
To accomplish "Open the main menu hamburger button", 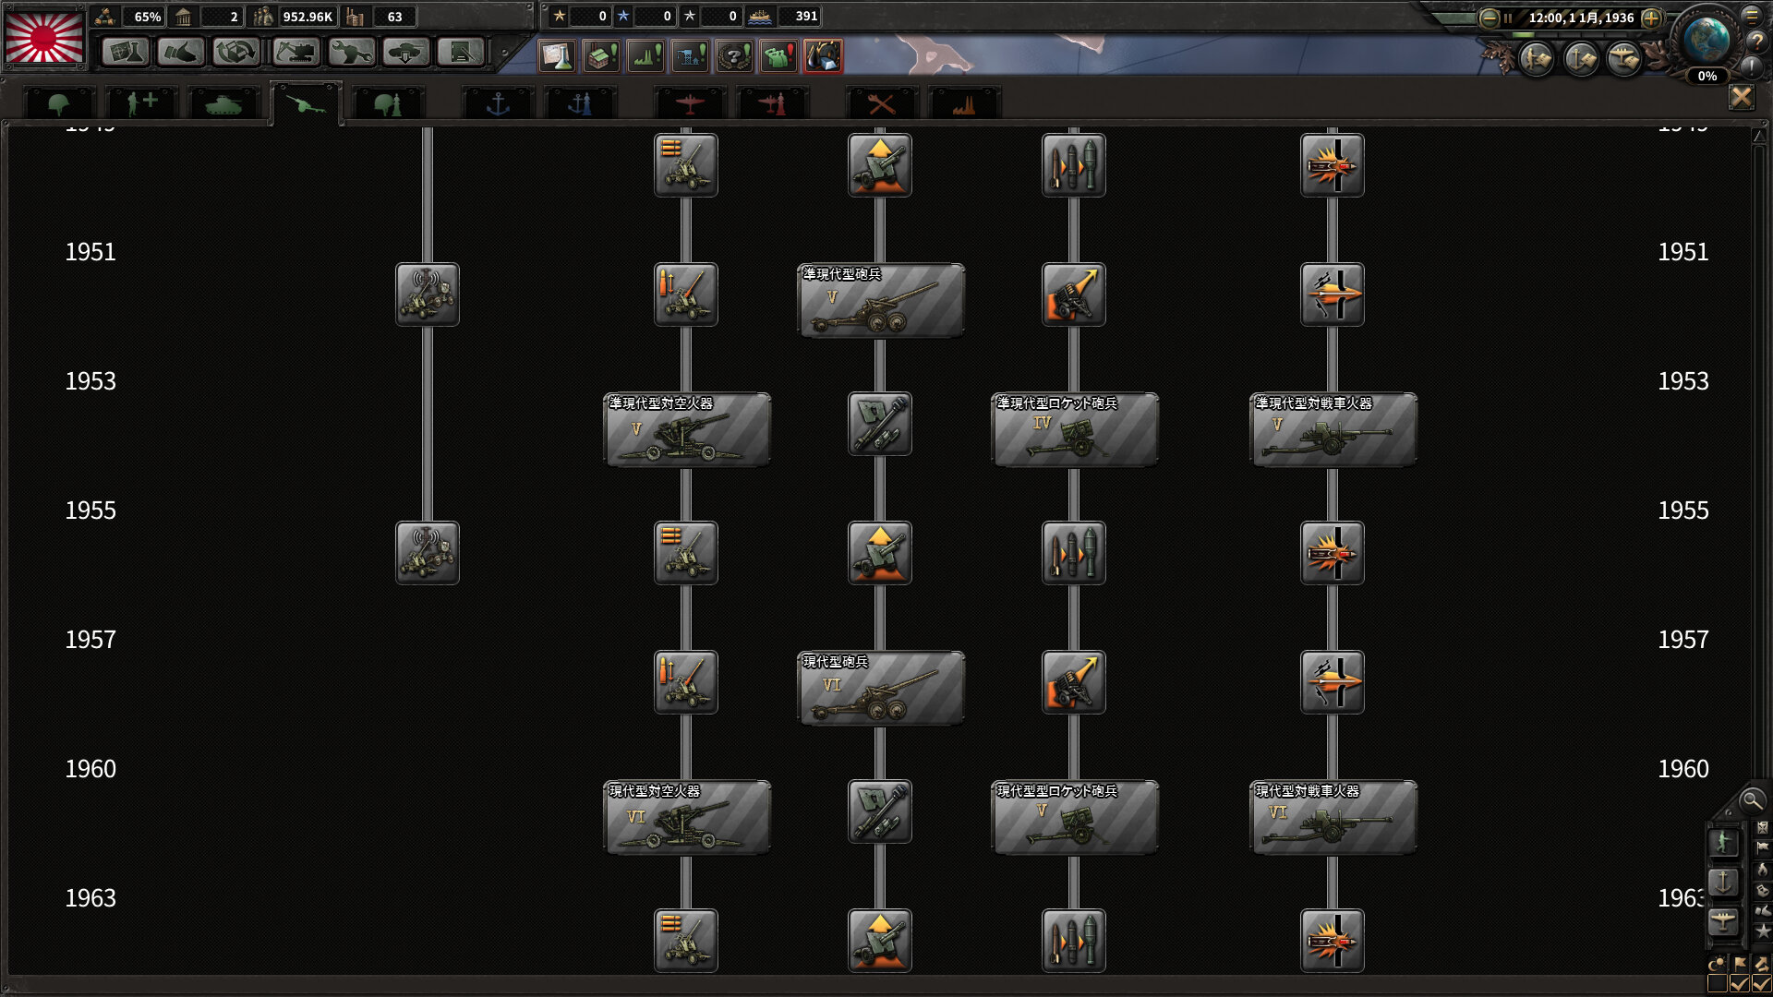I will (x=1752, y=16).
